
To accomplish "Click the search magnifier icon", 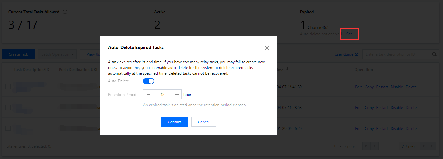I will pos(434,54).
